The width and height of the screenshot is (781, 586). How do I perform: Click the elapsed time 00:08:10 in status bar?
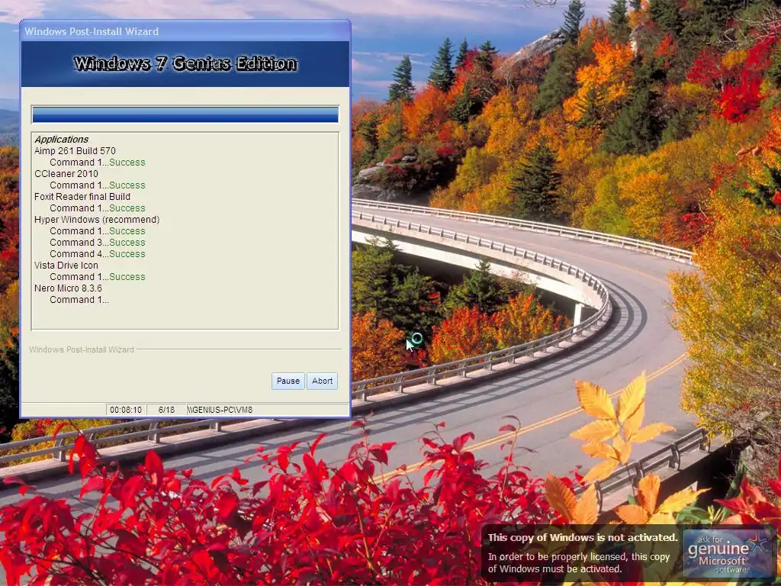point(126,410)
